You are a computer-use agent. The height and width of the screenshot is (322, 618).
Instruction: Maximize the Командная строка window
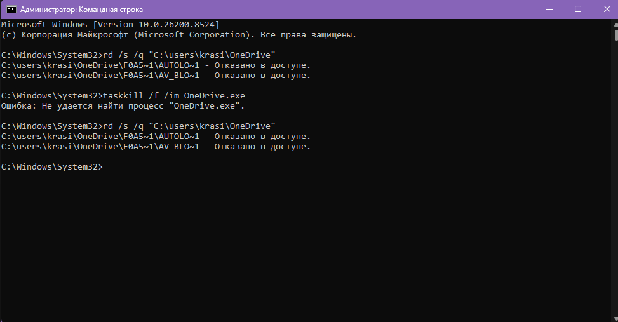[x=578, y=9]
